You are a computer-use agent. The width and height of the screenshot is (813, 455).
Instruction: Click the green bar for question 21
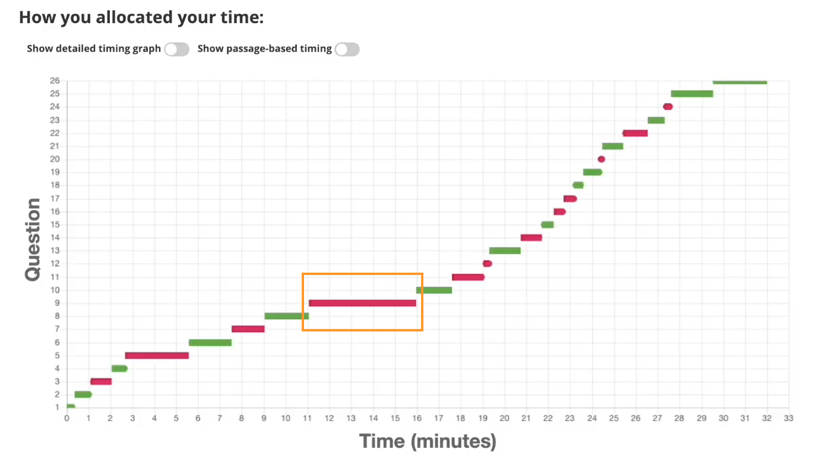coord(612,146)
